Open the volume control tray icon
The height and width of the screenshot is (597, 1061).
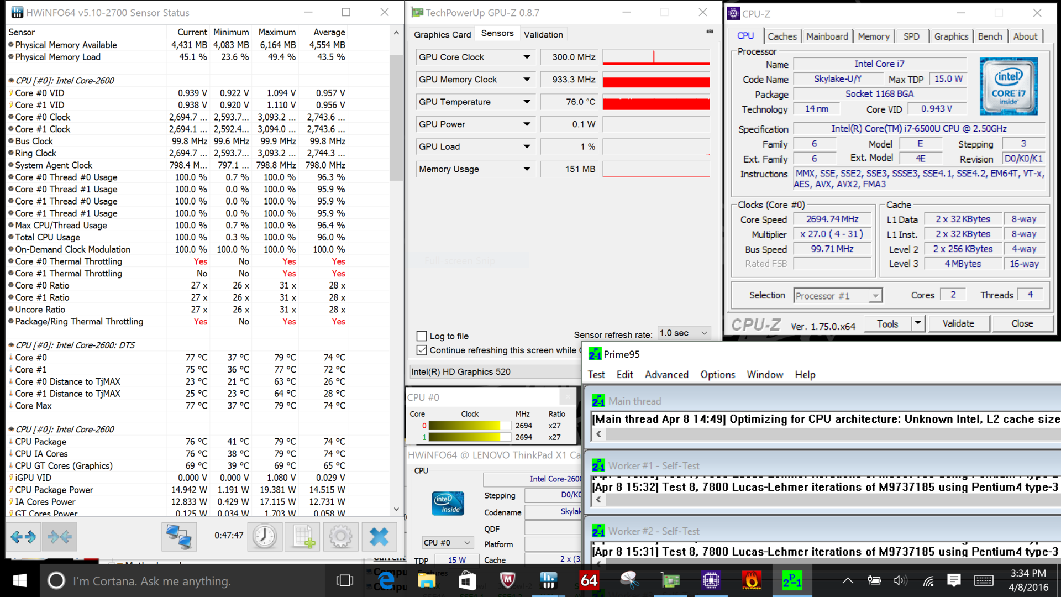point(901,580)
